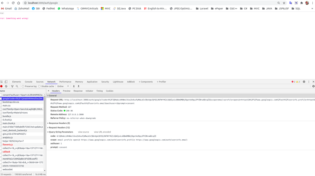315x176 pixels.
Task: Switch to the Console tab
Action: pyautogui.click(x=29, y=82)
